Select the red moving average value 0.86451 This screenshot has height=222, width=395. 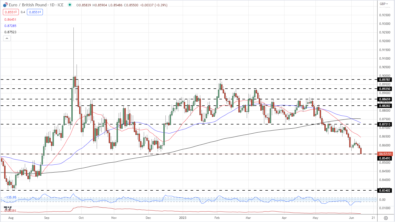(x=10, y=20)
